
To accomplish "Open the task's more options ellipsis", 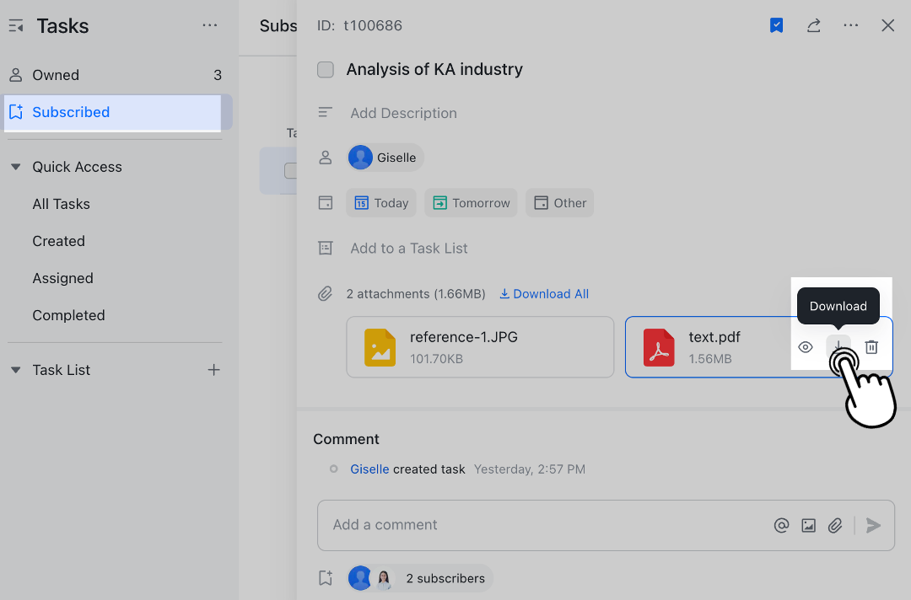I will click(850, 25).
